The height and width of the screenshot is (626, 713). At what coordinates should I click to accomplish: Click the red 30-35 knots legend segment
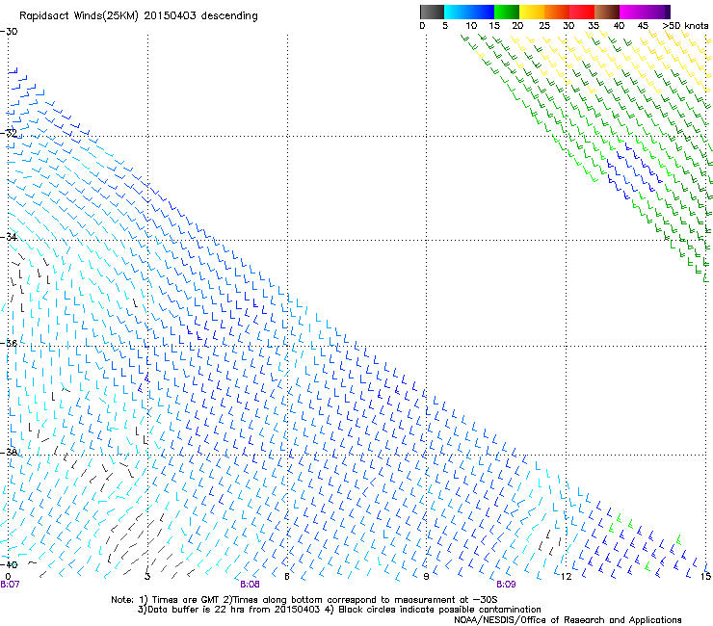click(x=582, y=12)
